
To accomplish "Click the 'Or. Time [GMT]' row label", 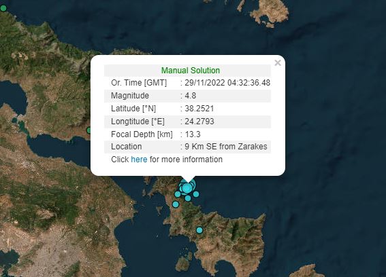I will 139,83.
